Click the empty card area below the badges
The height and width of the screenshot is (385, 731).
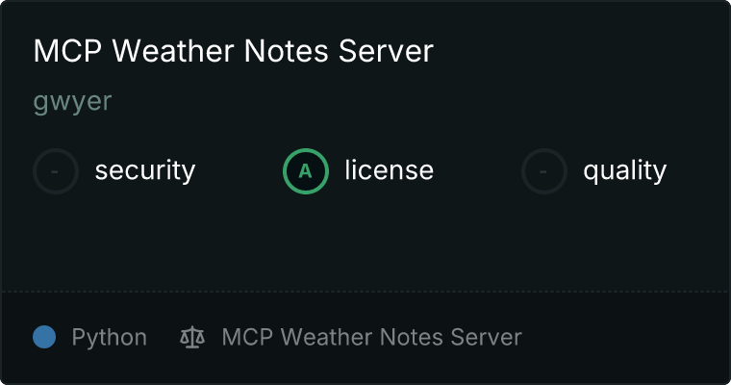365,243
